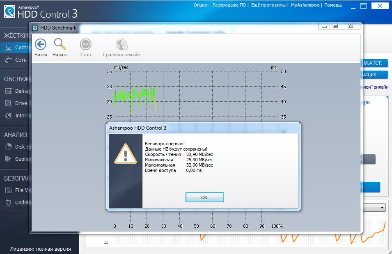The height and width of the screenshot is (254, 392).
Task: Click the Скорость чтения 30,40 MB/sec line
Action: click(x=179, y=155)
